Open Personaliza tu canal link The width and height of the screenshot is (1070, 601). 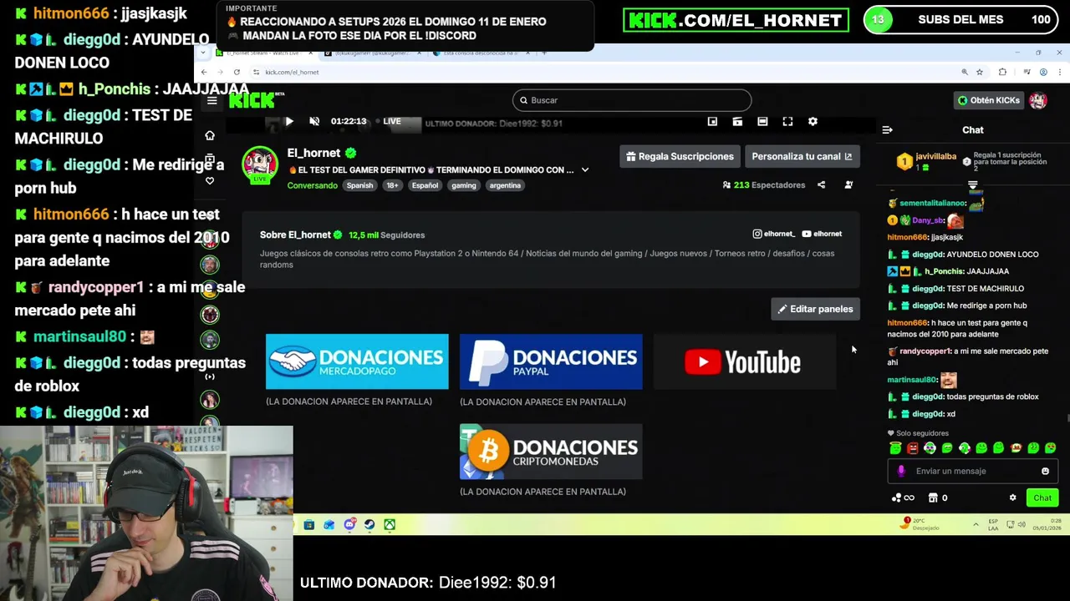[x=802, y=156]
